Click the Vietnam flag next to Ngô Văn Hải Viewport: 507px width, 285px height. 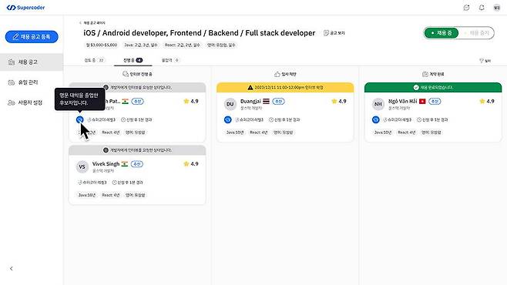click(x=422, y=102)
